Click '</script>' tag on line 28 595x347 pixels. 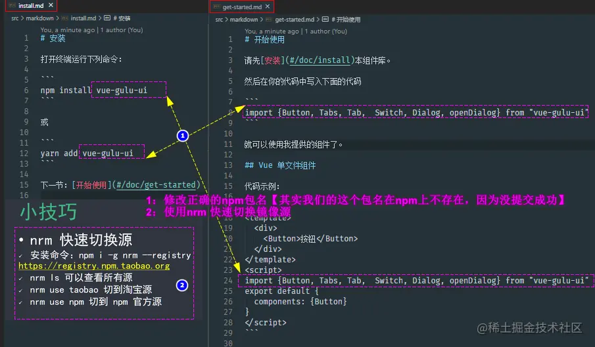[x=266, y=323]
